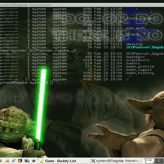Activate the system@Degoba terminal taskbar button
164x164 pixels.
tap(117, 161)
